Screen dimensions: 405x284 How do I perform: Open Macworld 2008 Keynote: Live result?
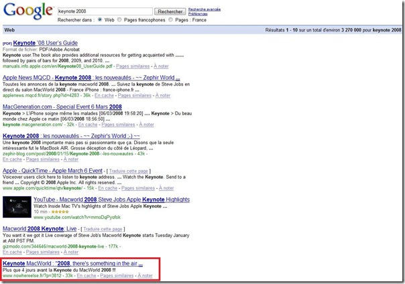point(40,229)
